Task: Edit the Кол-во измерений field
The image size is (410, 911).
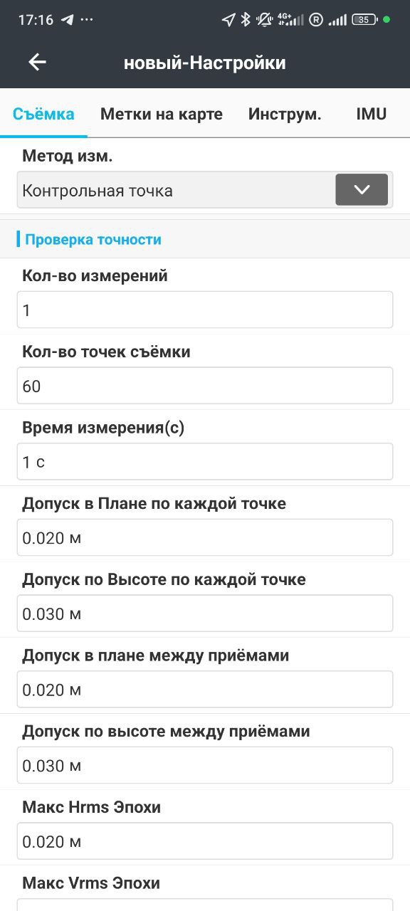Action: pos(205,310)
